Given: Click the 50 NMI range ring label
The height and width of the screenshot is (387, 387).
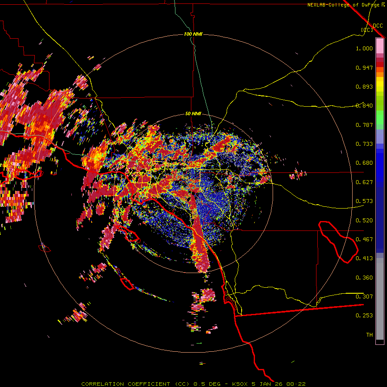Looking at the screenshot, I should coord(193,114).
